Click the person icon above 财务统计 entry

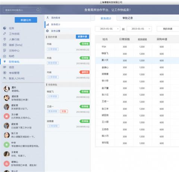click(47, 18)
